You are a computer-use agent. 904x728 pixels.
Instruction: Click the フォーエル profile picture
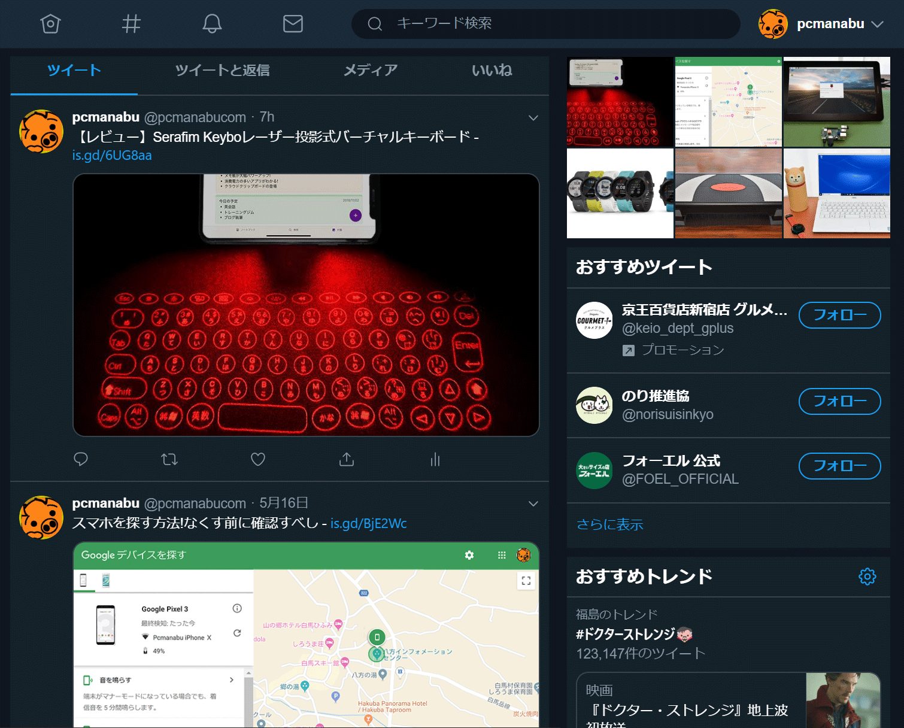pyautogui.click(x=594, y=471)
